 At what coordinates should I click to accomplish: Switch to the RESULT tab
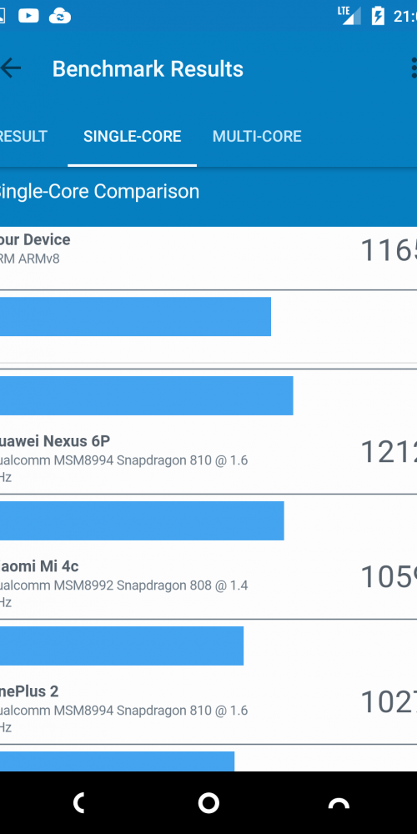(23, 137)
